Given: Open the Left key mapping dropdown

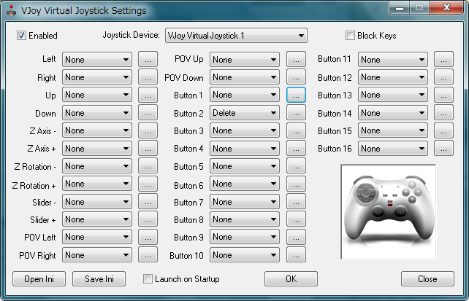Looking at the screenshot, I should [x=97, y=60].
